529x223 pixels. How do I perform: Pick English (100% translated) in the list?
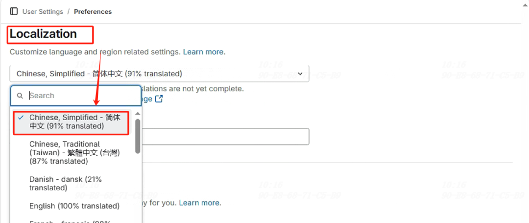[74, 206]
